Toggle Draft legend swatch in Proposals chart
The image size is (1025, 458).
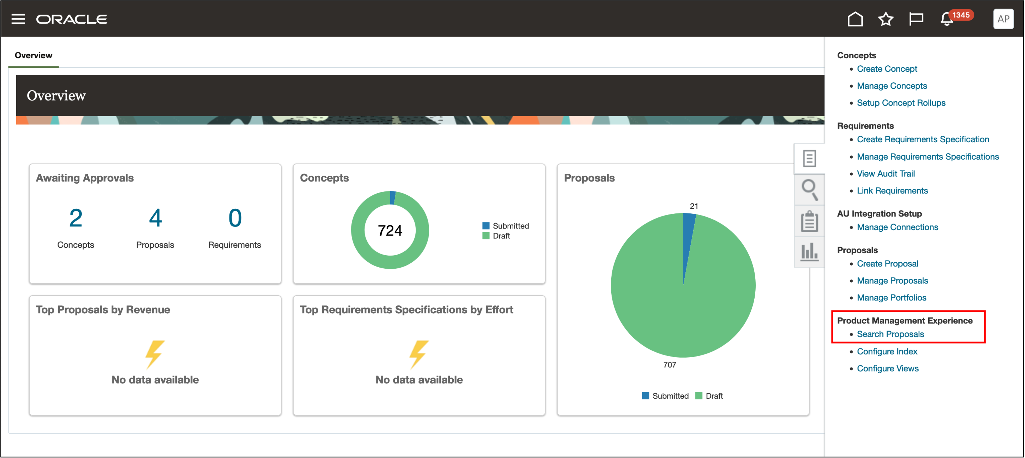(698, 396)
